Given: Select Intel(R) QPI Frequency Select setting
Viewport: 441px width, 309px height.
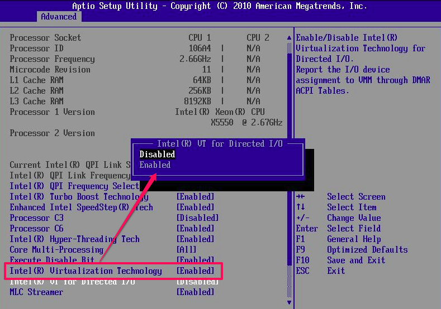Looking at the screenshot, I should click(74, 186).
